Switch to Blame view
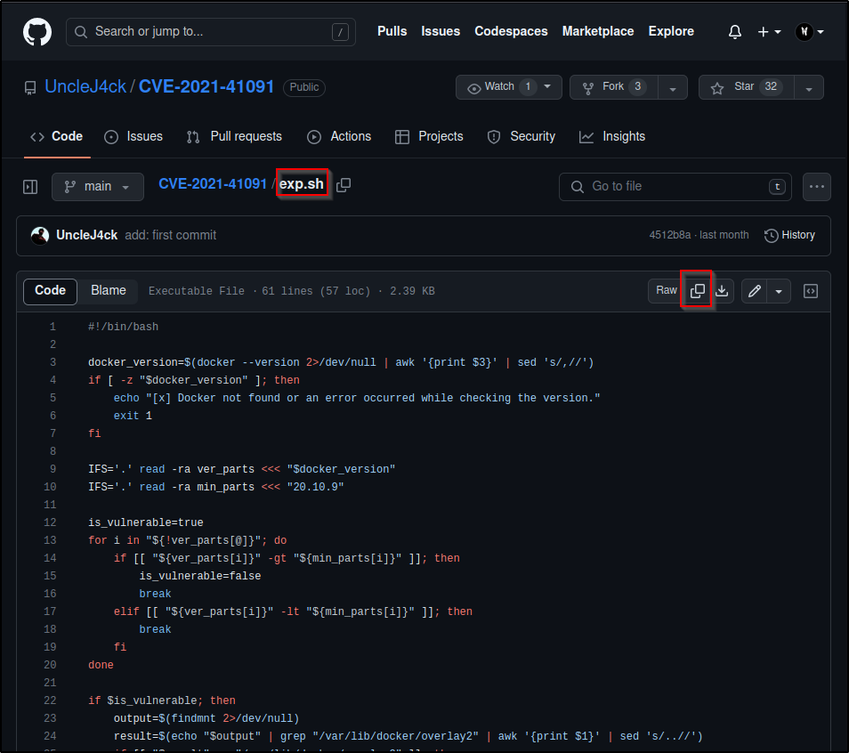Image resolution: width=849 pixels, height=753 pixels. [x=109, y=291]
